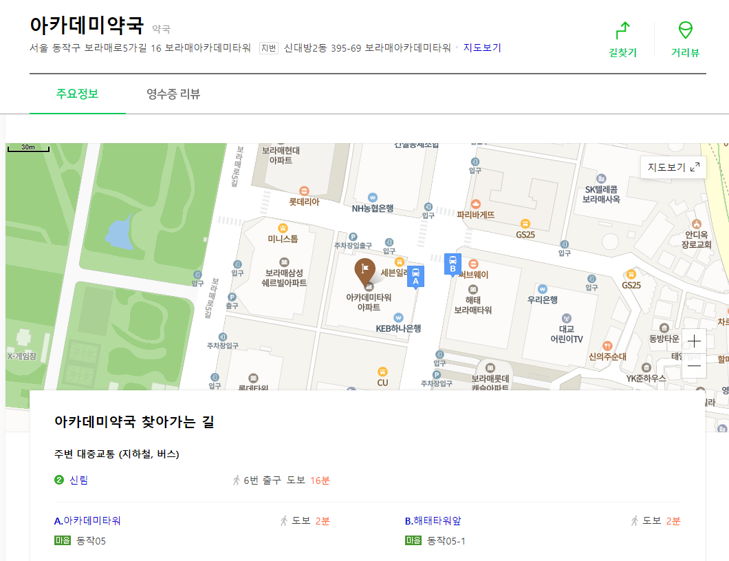Click the 동방타운 icon on map
Viewport: 729px width, 561px height.
coord(664,328)
